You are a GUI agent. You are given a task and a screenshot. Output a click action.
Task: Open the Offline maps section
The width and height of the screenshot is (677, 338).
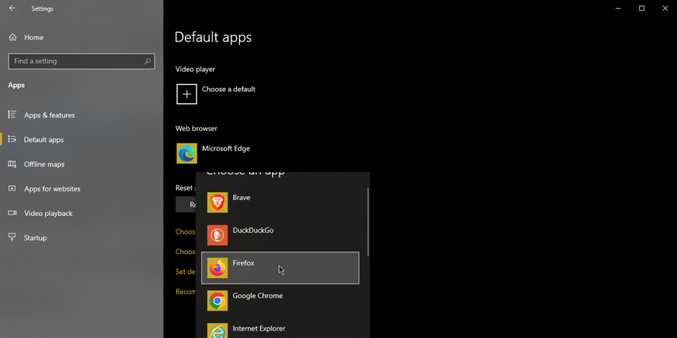pyautogui.click(x=44, y=164)
